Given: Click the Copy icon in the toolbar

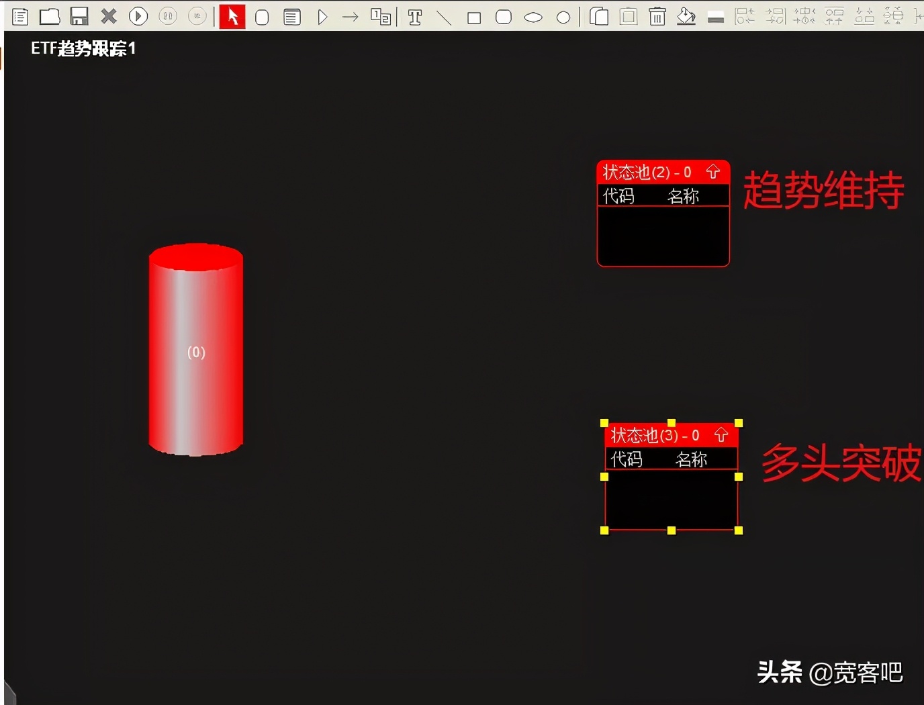Looking at the screenshot, I should pyautogui.click(x=598, y=17).
